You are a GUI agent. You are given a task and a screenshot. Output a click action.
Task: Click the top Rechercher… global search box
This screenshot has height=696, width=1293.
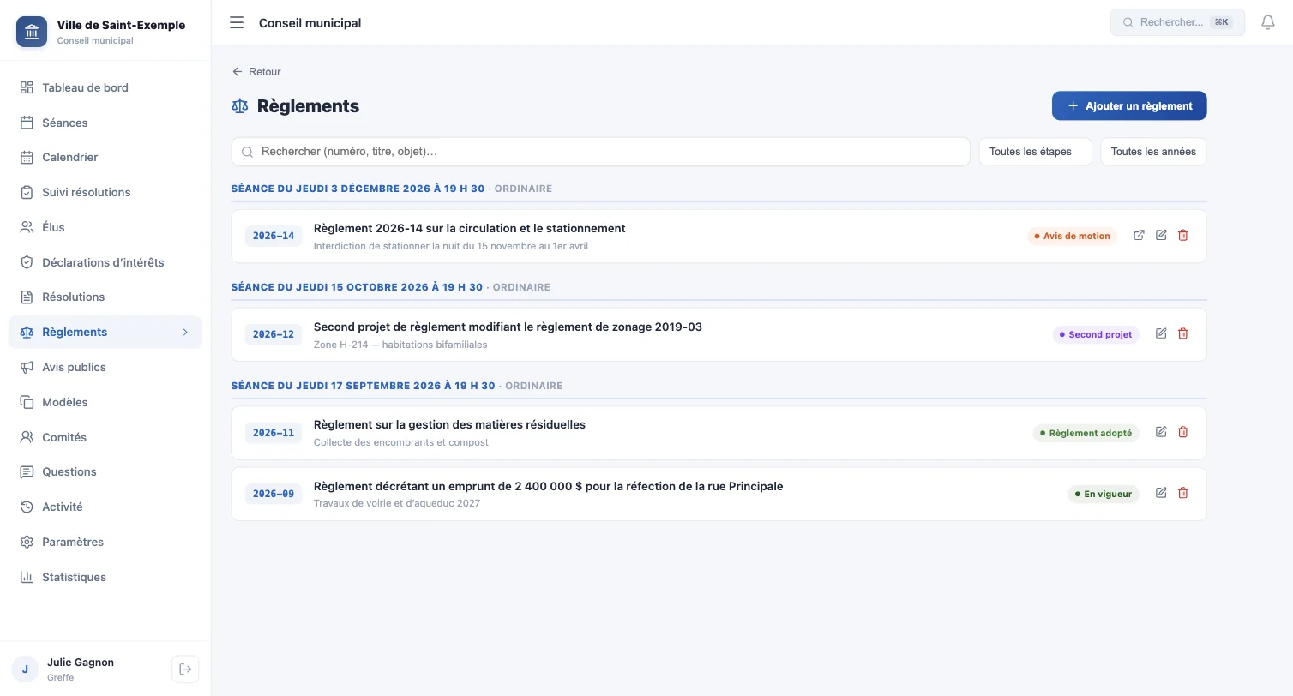pyautogui.click(x=1177, y=22)
